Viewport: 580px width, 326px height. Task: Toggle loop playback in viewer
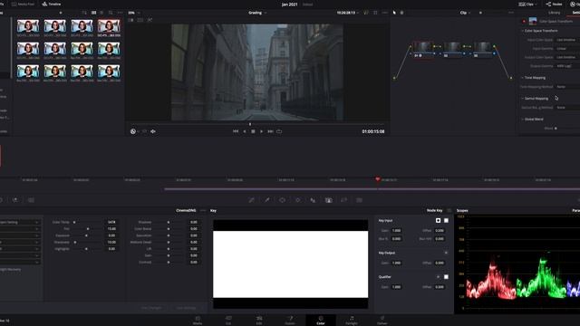279,131
